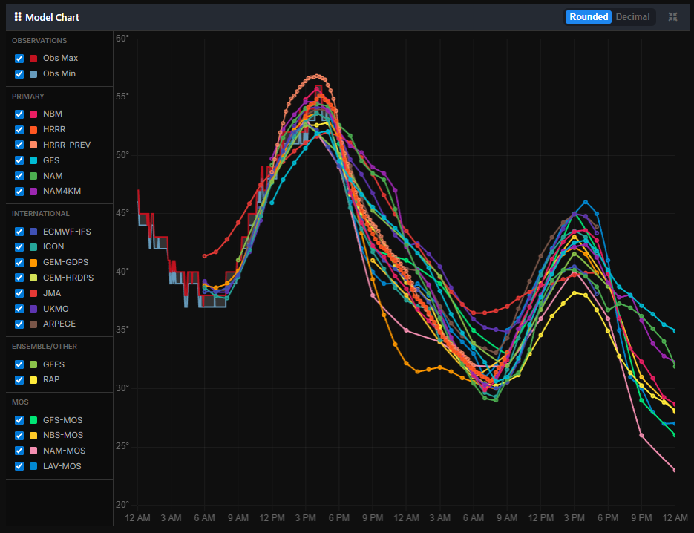Click the NAM4KM purple color swatch
Screen dimensions: 694x533
33,192
